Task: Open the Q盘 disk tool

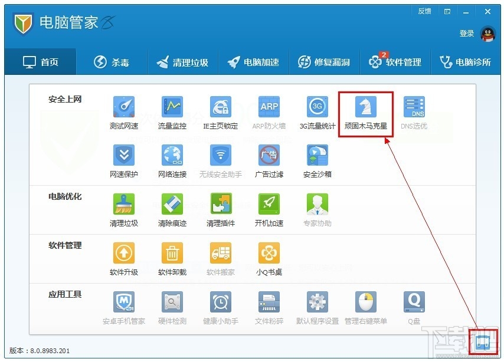Action: 414,308
